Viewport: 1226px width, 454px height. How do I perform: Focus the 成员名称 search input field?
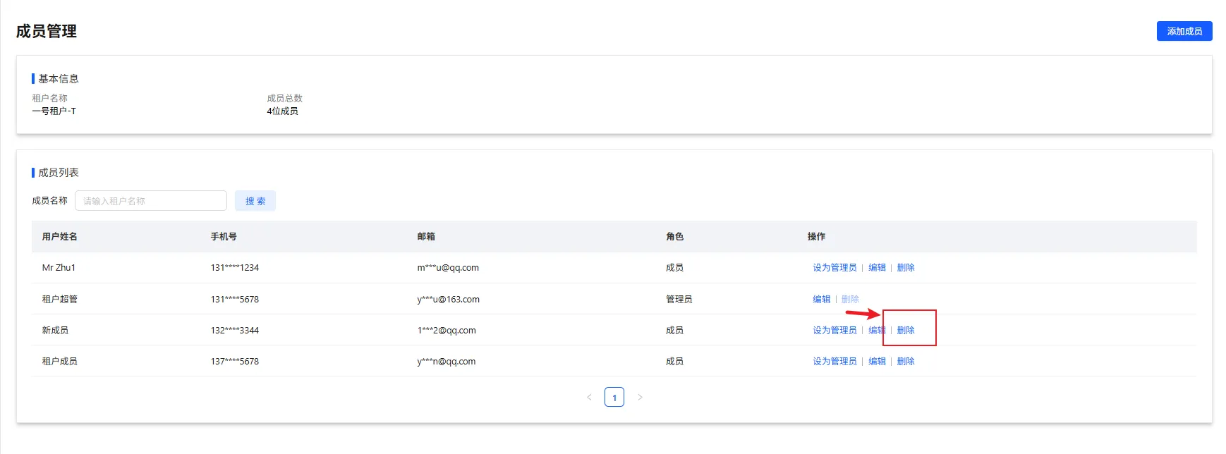coord(151,201)
